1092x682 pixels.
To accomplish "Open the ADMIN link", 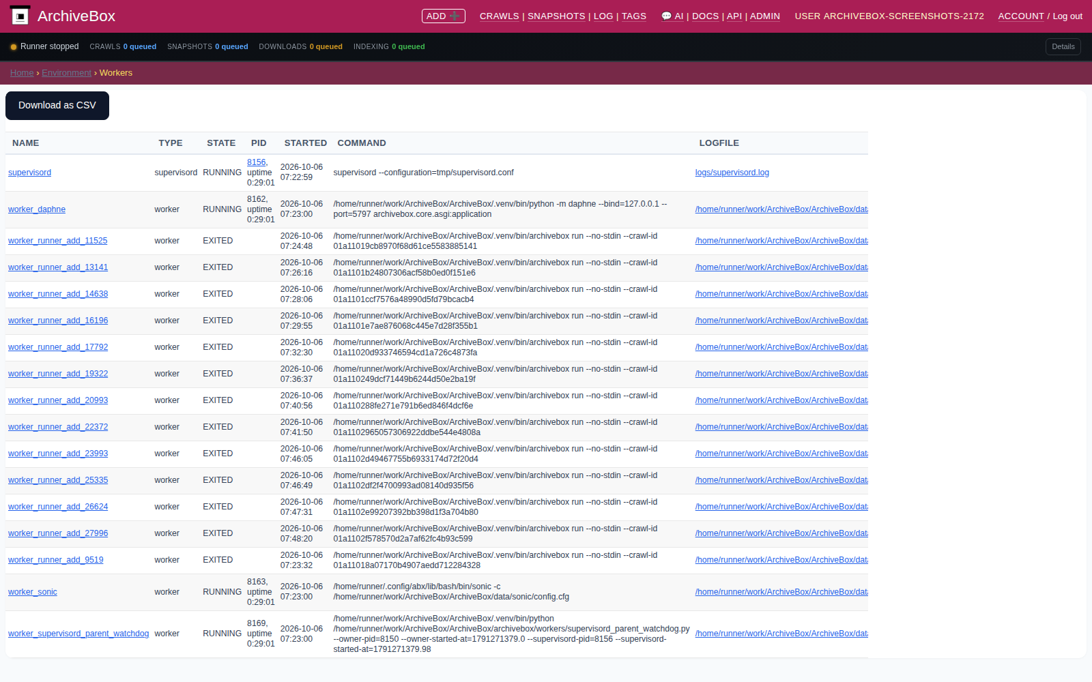I will point(765,16).
